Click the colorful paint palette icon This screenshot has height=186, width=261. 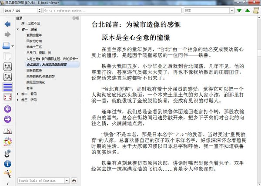coord(8,142)
